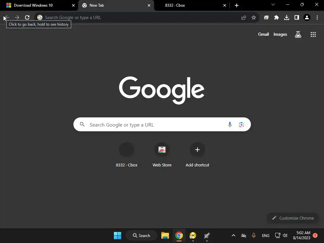Share this page icon in address bar
The width and height of the screenshot is (324, 243).
click(x=244, y=18)
